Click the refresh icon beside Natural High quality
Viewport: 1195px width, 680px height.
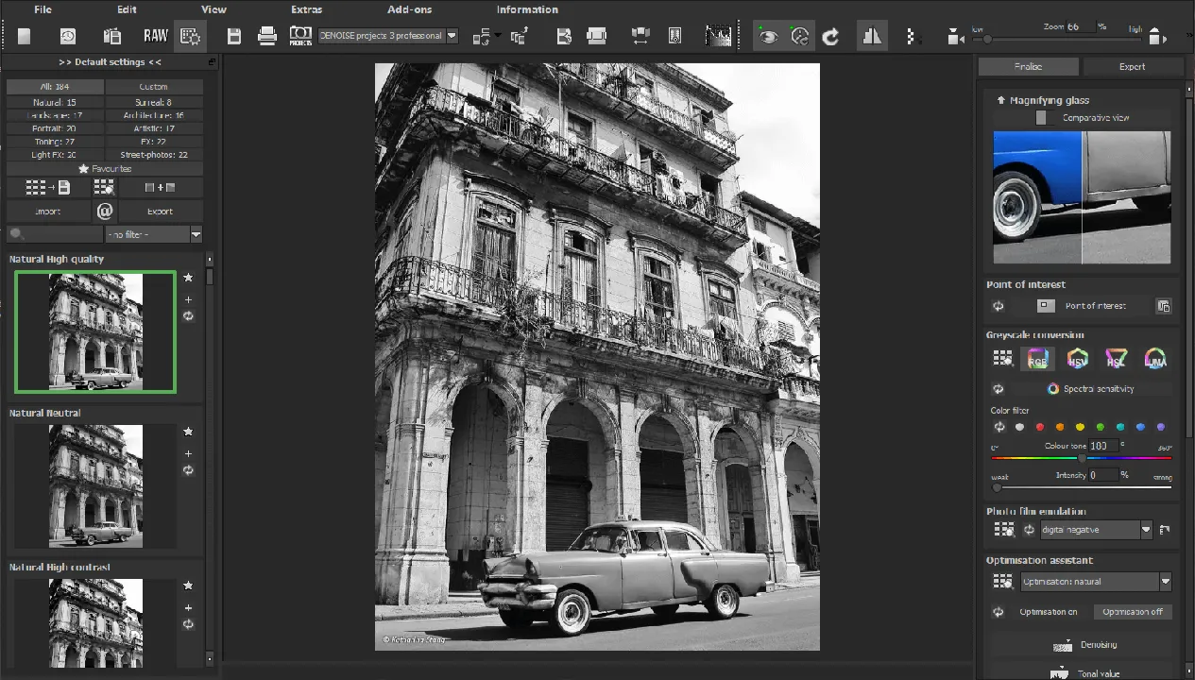click(x=188, y=315)
